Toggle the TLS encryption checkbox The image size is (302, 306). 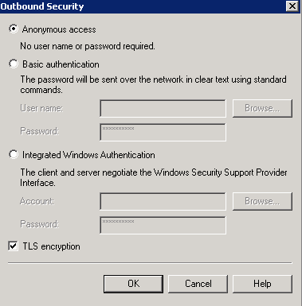click(13, 246)
